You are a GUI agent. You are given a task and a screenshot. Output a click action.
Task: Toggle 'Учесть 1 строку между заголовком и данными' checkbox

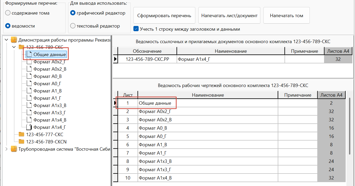coord(136,29)
